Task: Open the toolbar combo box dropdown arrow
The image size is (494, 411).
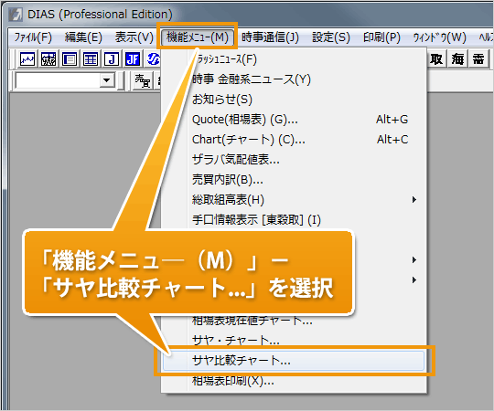Action: 107,80
